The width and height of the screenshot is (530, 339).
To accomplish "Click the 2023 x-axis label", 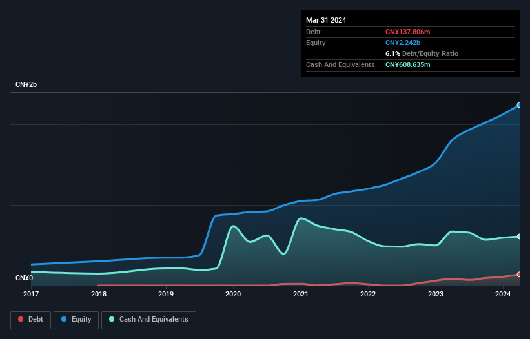I will point(436,294).
